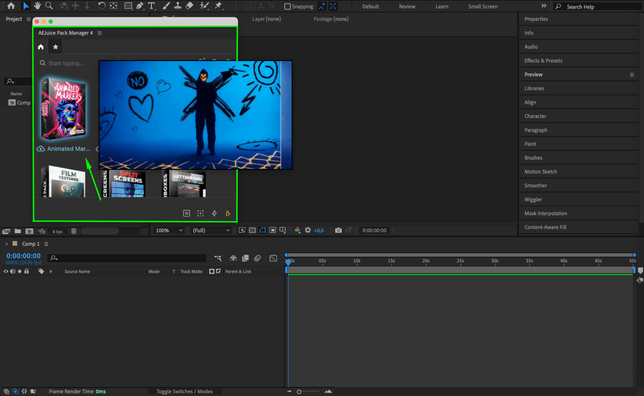The image size is (644, 396).
Task: Expand the workspace overflow chevrons
Action: (544, 6)
